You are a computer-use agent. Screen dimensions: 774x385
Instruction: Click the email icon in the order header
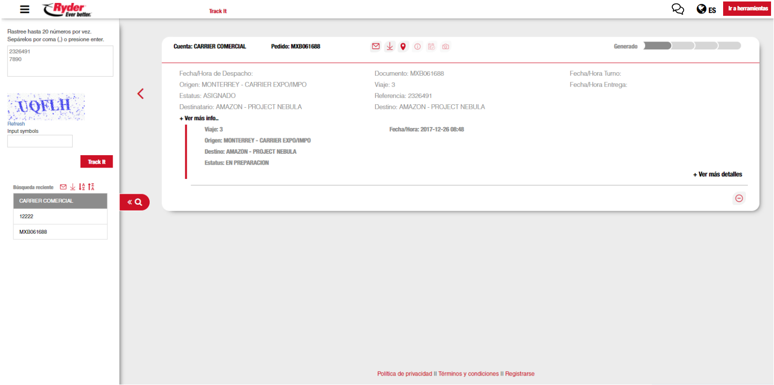point(375,46)
